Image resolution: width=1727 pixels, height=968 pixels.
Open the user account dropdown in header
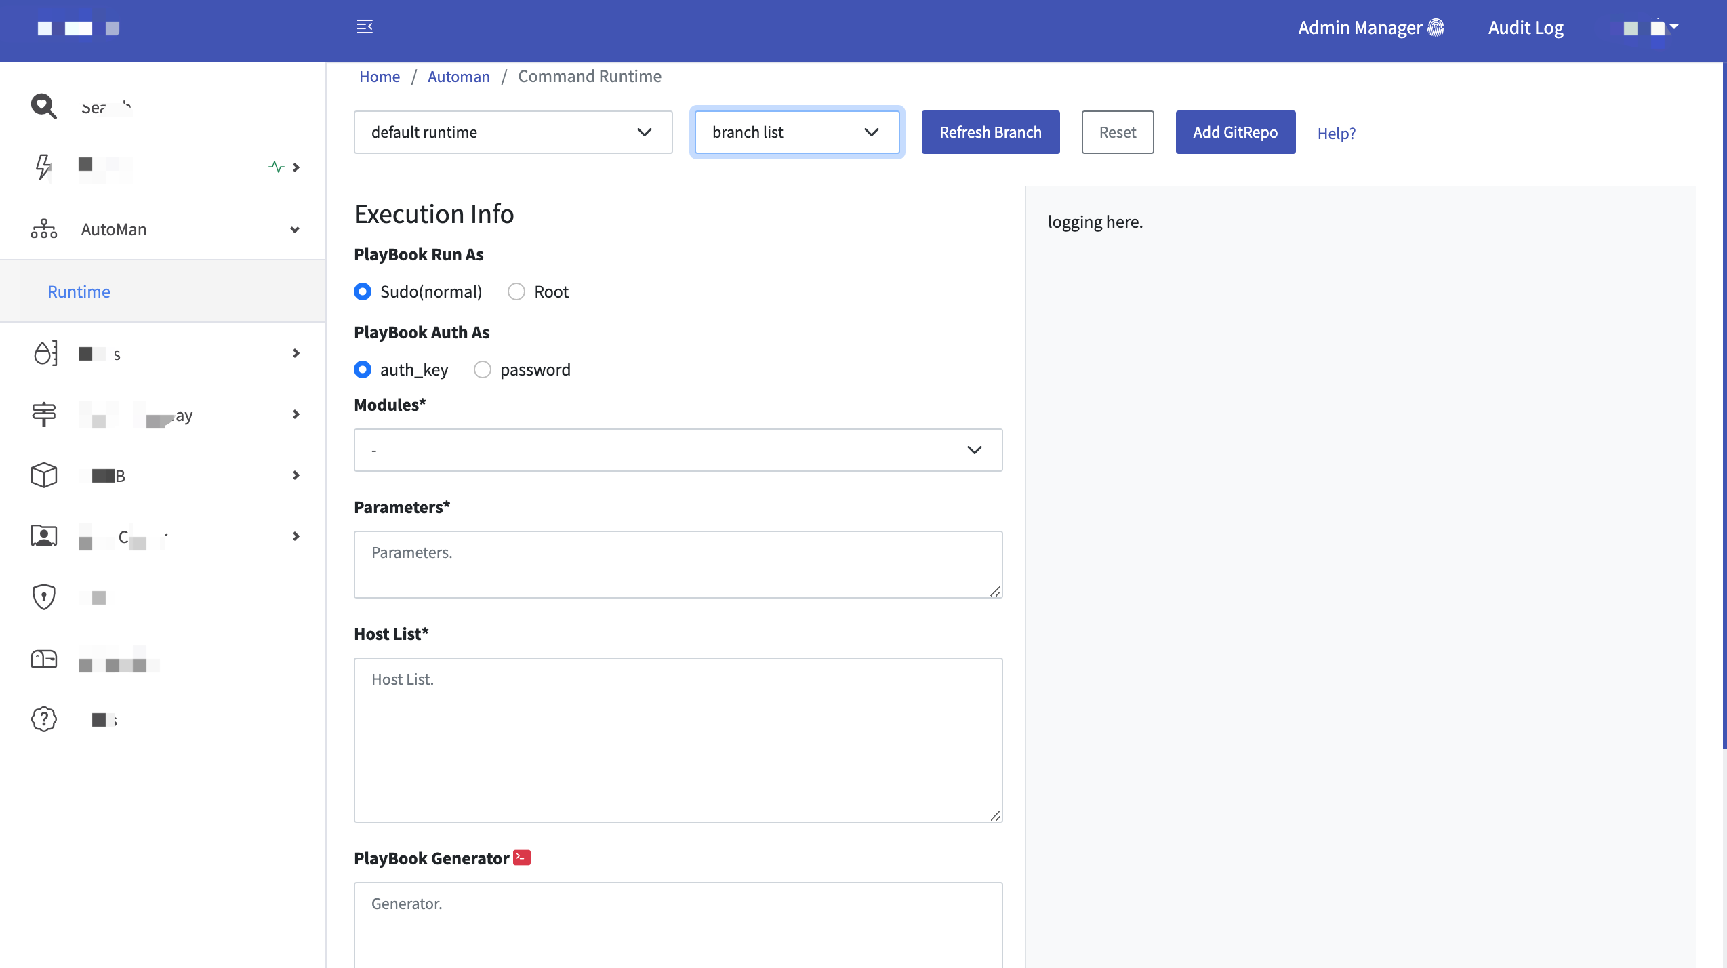click(1651, 28)
